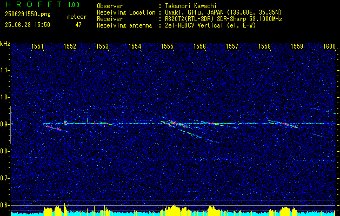Click the version number 1.0.0

tap(74, 5)
